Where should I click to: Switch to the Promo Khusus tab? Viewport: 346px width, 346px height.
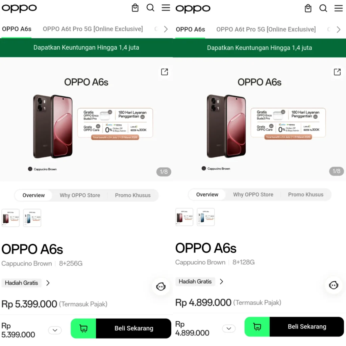point(133,195)
